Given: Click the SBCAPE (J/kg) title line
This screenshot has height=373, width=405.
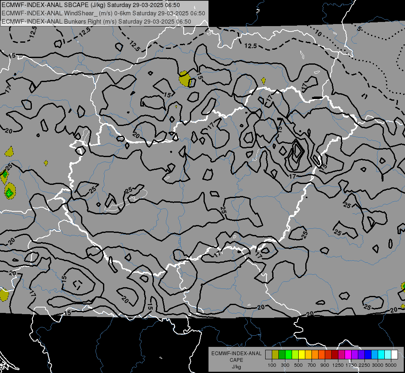Looking at the screenshot, I should tap(91, 5).
